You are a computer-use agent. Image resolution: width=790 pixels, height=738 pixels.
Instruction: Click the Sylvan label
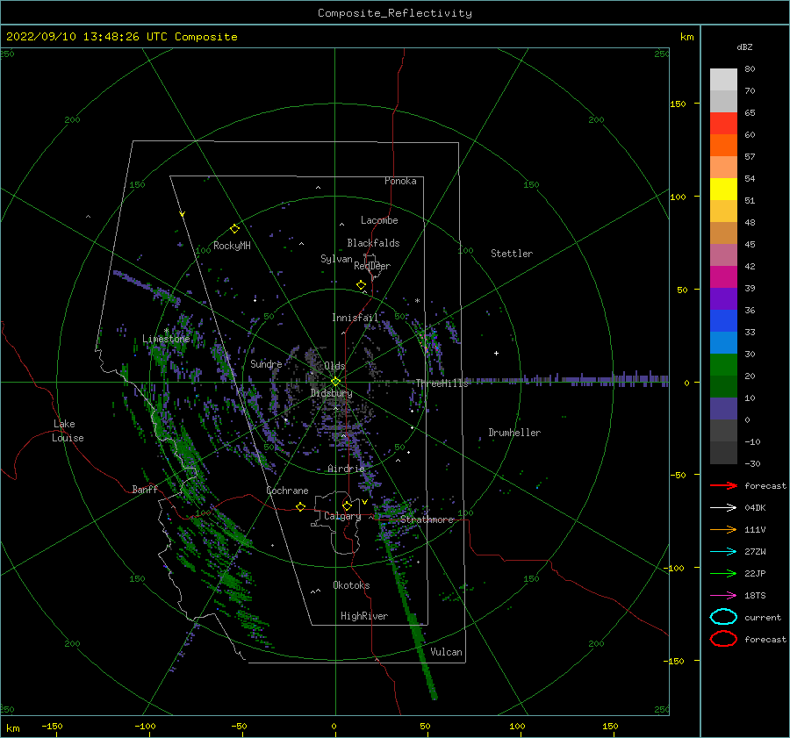coord(336,259)
